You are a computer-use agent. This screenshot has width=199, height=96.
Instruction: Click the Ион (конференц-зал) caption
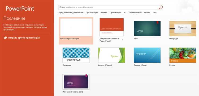[x=73, y=92]
